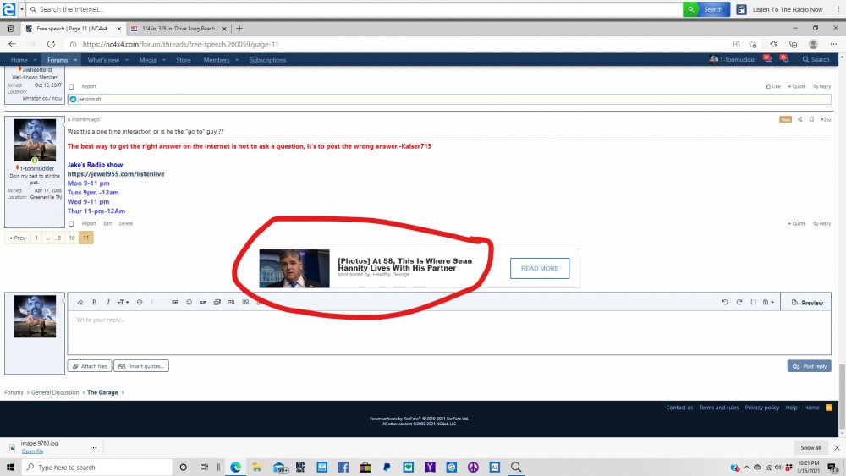Screen dimensions: 846x476
Task: Open the Subscriptions menu item
Action: tap(267, 60)
